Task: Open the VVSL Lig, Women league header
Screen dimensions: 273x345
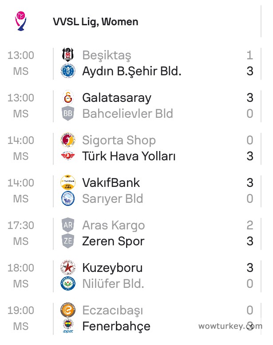Action: (95, 22)
